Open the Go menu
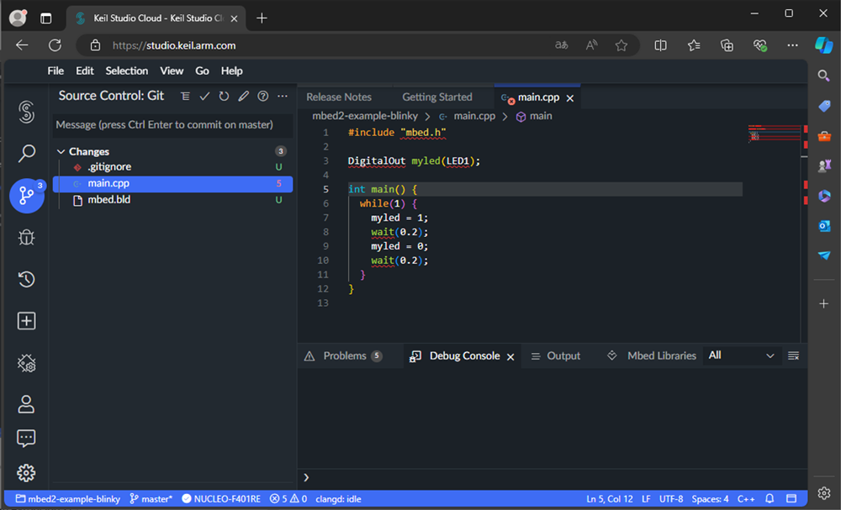 tap(202, 71)
